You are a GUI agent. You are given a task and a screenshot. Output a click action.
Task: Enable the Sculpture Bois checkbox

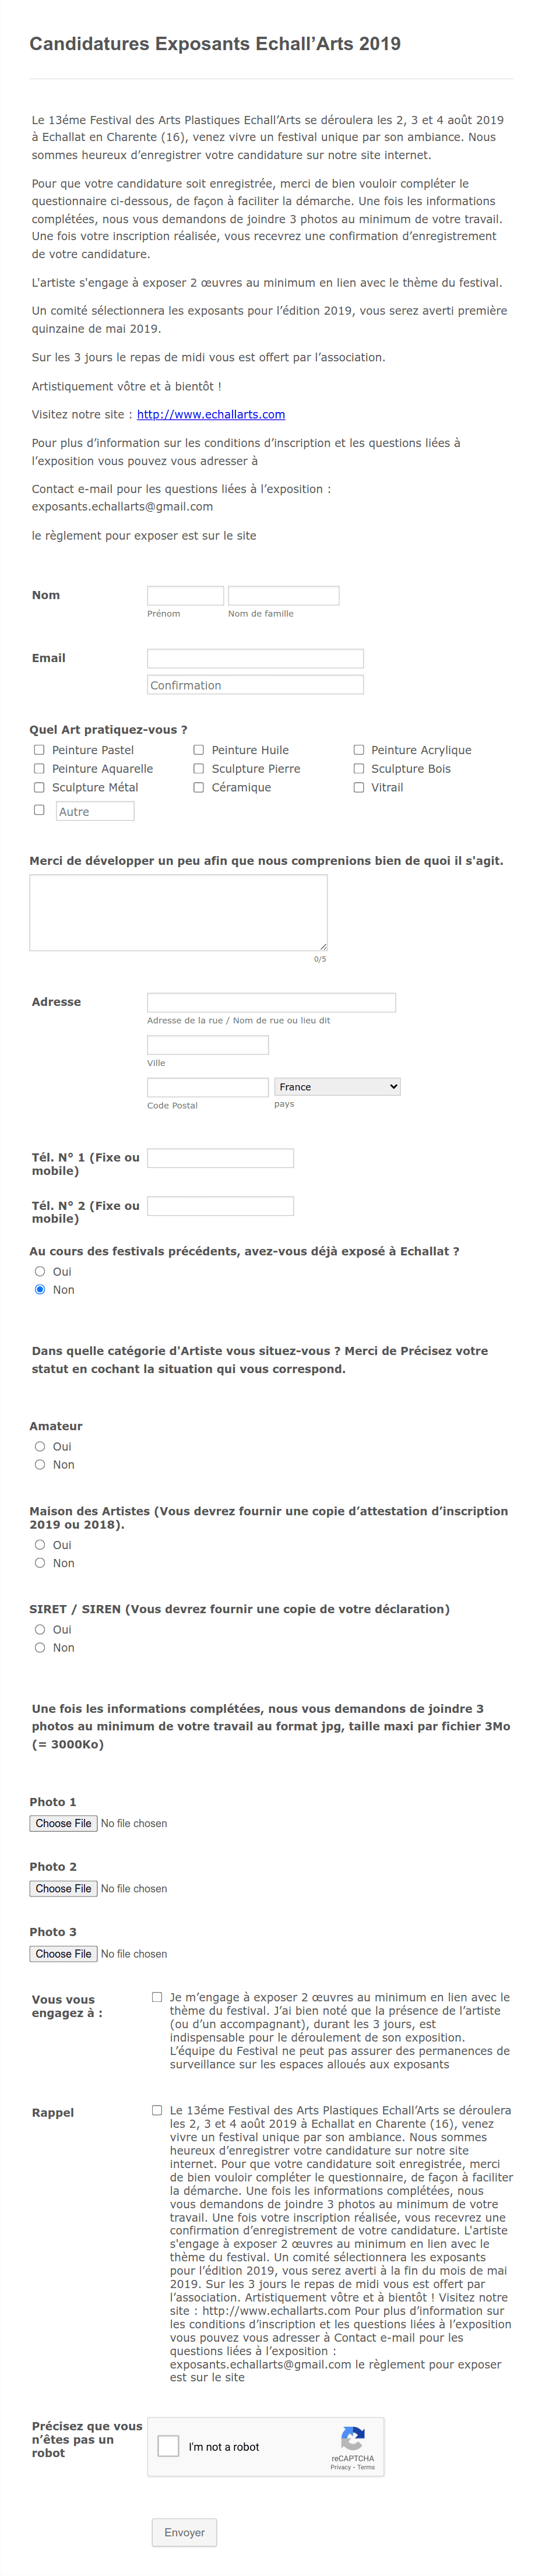358,768
